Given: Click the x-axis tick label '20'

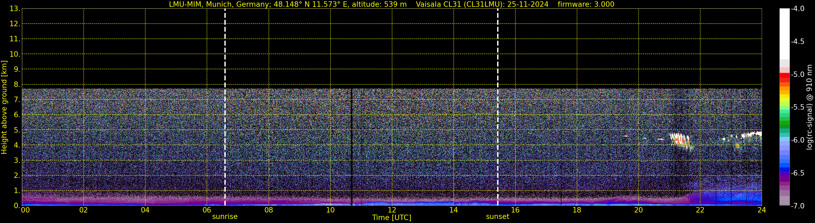Looking at the screenshot, I should (x=638, y=210).
